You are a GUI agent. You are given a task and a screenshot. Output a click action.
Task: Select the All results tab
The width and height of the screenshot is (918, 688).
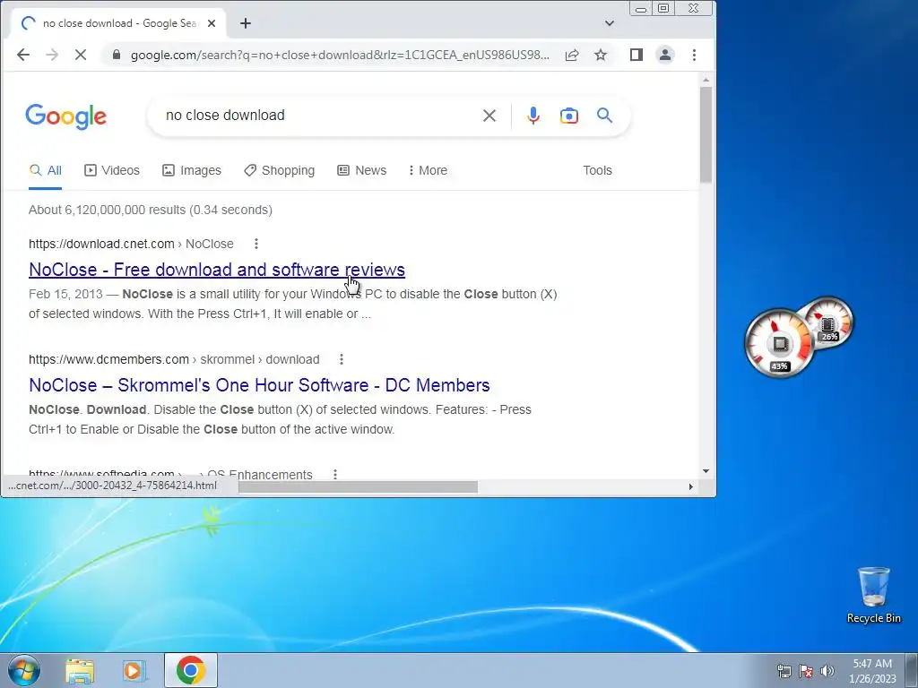point(45,170)
